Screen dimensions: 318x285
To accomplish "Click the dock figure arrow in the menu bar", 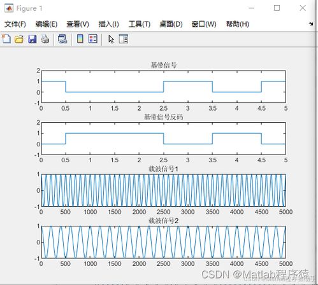I will pos(311,24).
